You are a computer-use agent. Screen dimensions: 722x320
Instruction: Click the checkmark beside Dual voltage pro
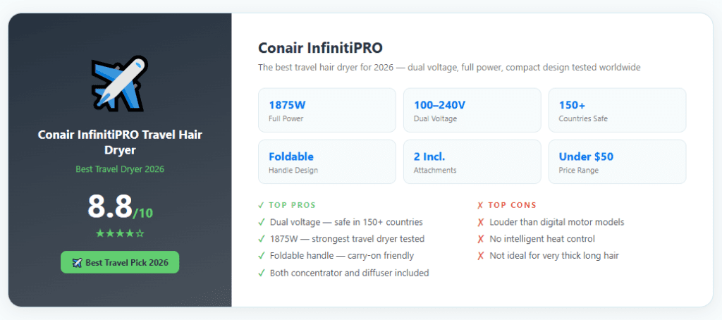click(x=261, y=223)
